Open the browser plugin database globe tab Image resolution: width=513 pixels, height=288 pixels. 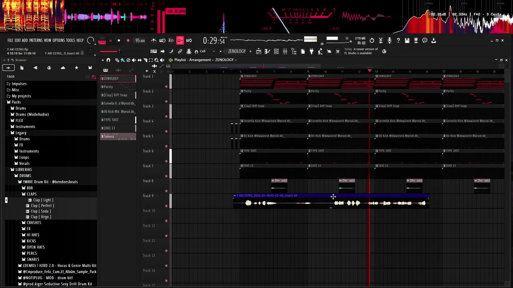(49, 68)
